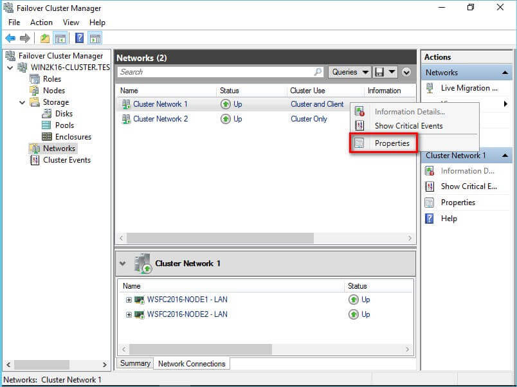
Task: Click Live Migration settings action
Action: (x=469, y=88)
